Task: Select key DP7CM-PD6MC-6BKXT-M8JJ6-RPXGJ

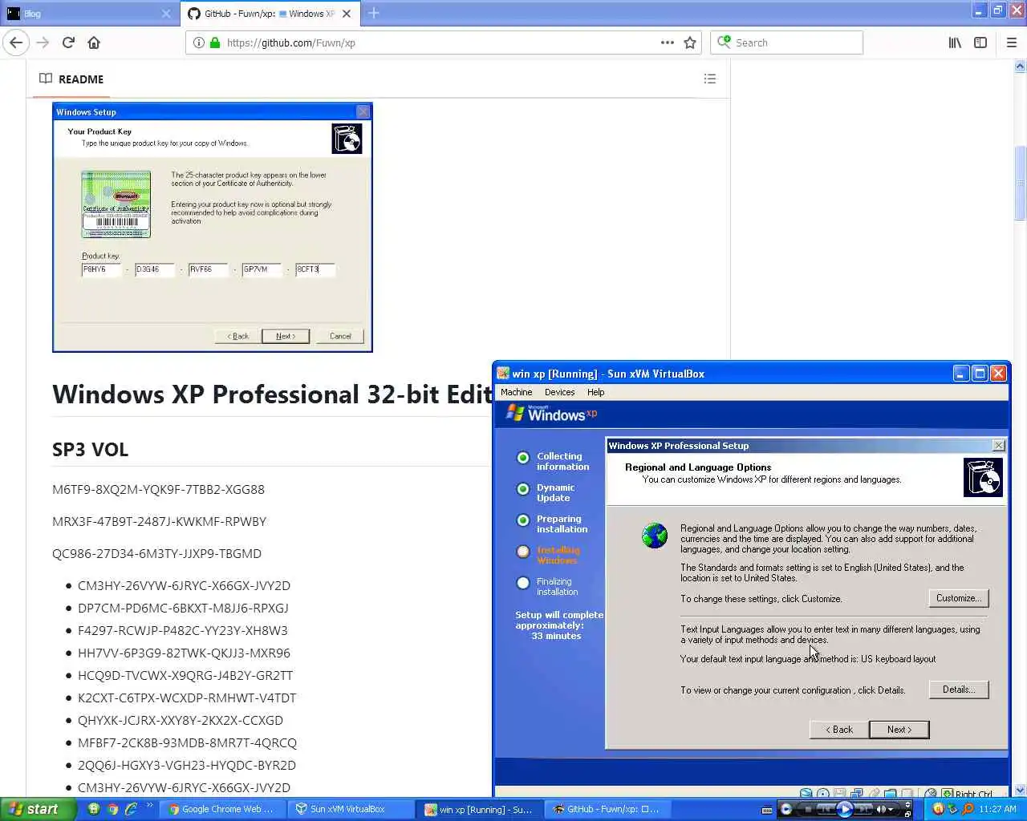Action: click(x=183, y=608)
